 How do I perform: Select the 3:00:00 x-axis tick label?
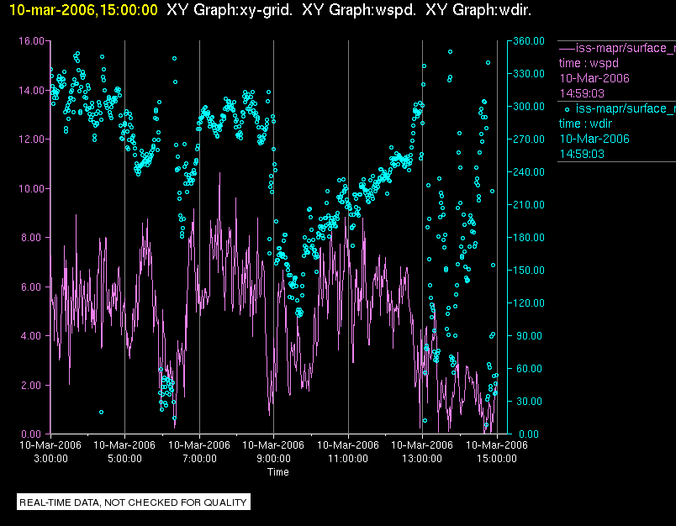[x=50, y=459]
